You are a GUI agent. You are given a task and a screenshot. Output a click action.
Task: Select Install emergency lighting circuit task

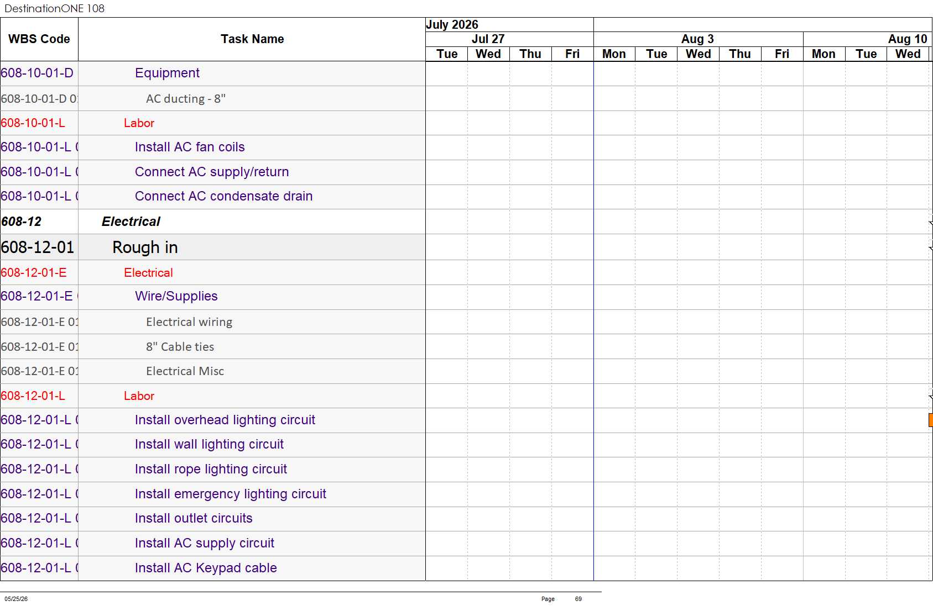click(x=231, y=494)
